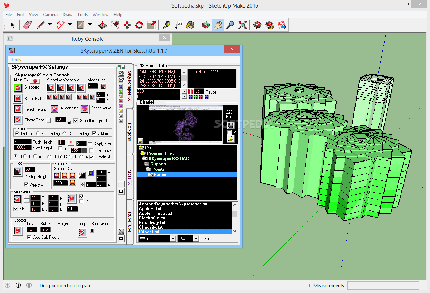Select the Zoom magnifier tool
Image resolution: width=430 pixels, height=293 pixels.
click(x=230, y=25)
